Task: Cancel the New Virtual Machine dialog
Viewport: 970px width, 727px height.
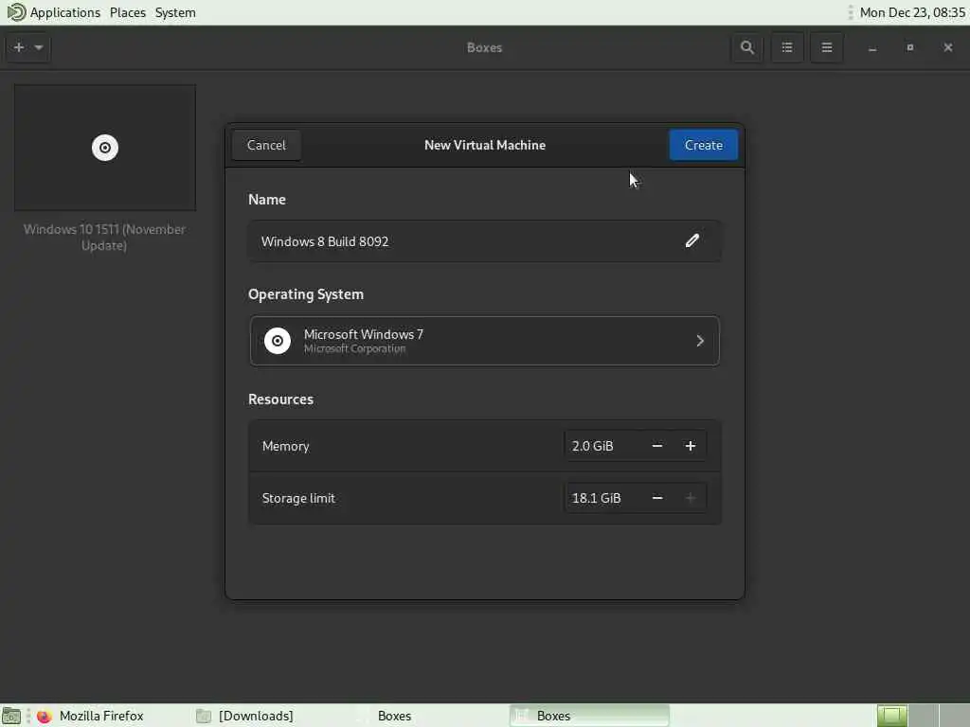Action: point(266,145)
